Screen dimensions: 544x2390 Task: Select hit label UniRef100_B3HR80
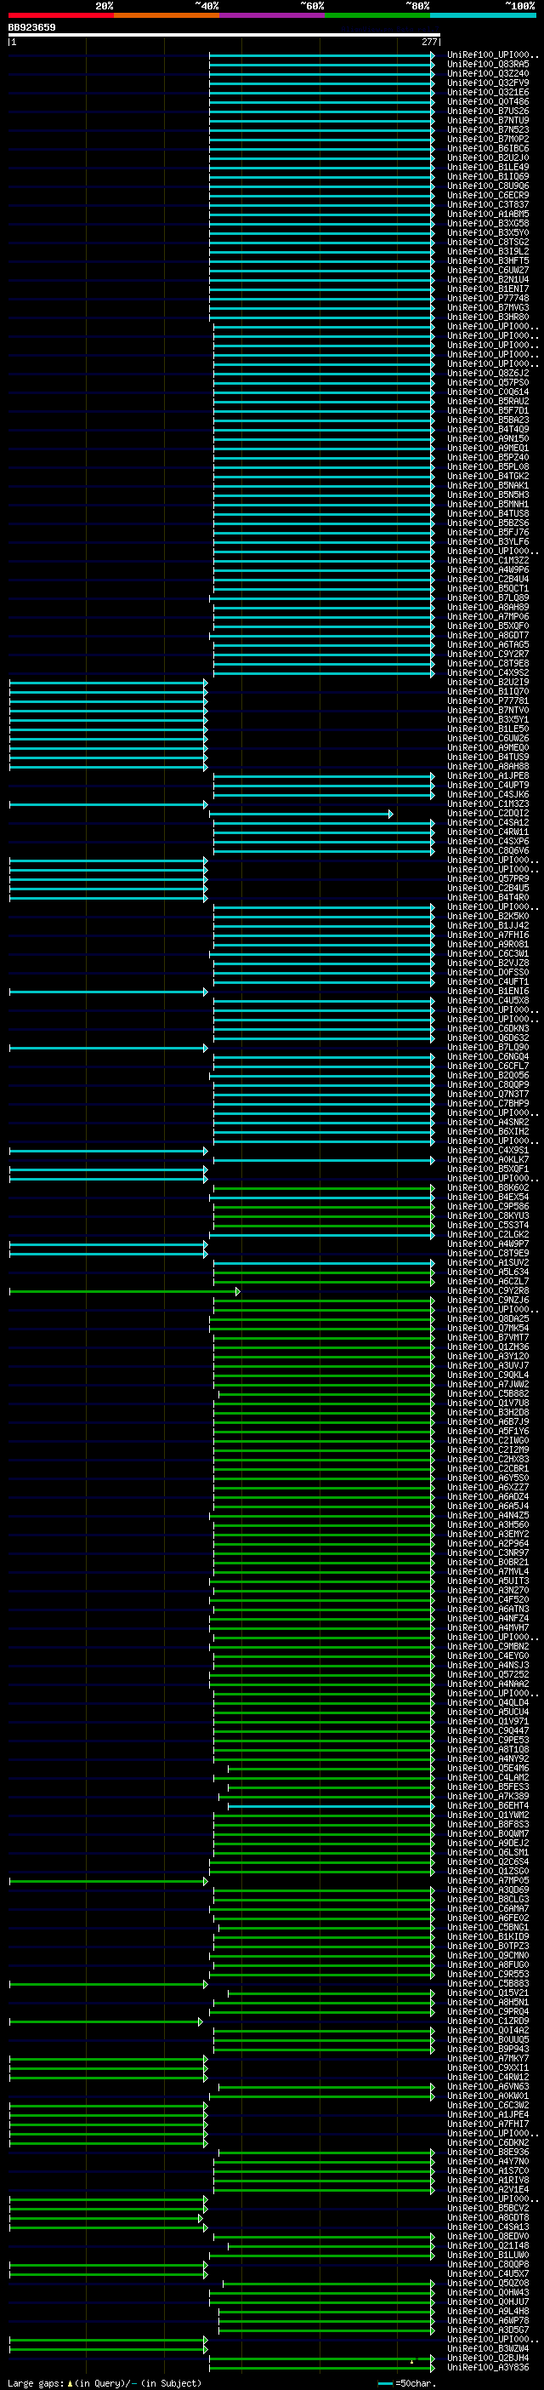(x=489, y=317)
